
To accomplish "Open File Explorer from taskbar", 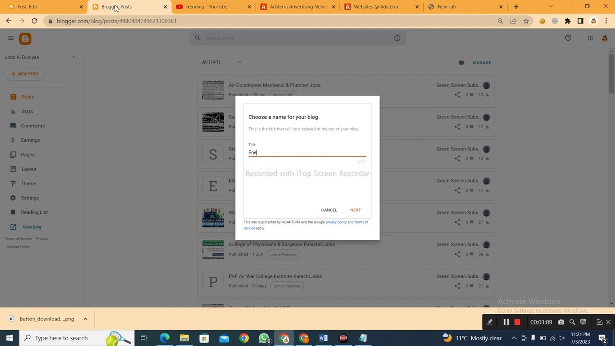I will click(184, 338).
